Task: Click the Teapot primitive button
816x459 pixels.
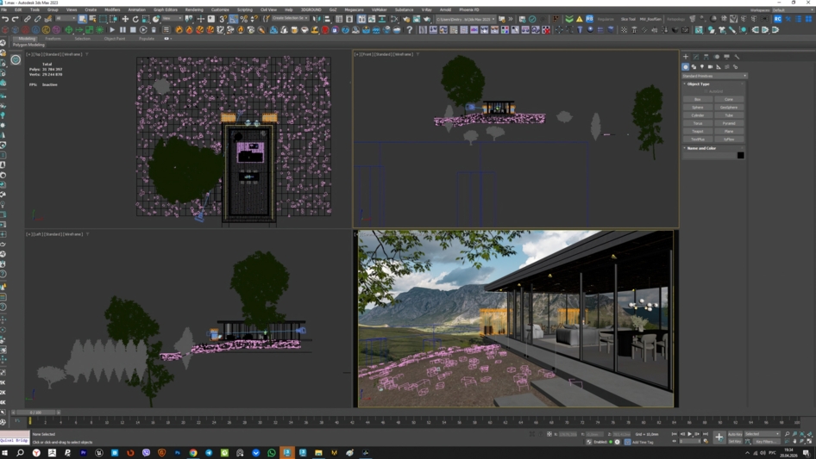Action: pos(698,131)
